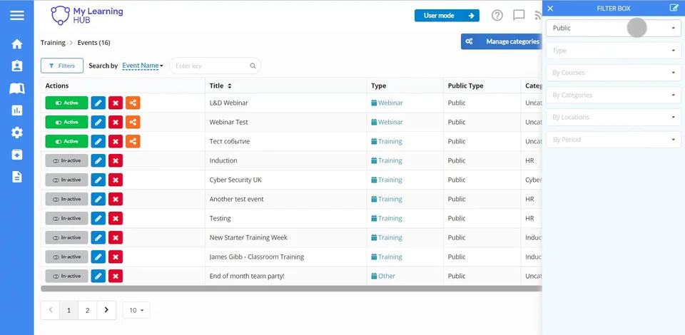Image resolution: width=685 pixels, height=335 pixels.
Task: Edit the Induction event
Action: tap(98, 160)
